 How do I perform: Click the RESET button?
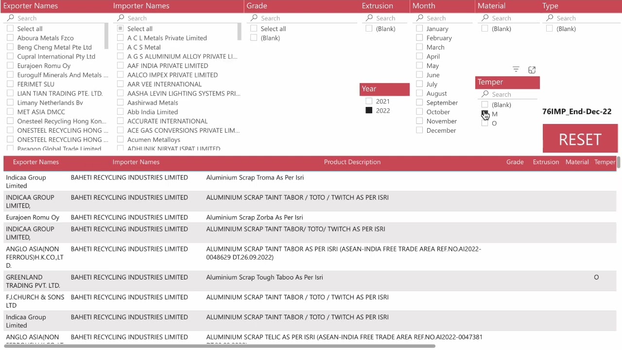tap(580, 139)
